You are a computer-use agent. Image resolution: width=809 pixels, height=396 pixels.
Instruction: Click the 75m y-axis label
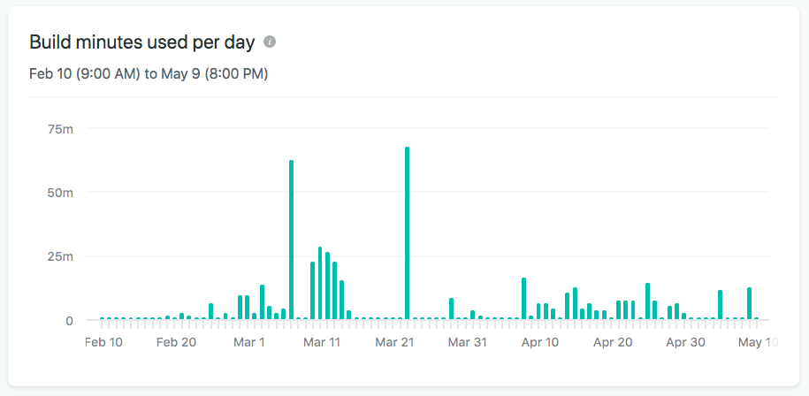pos(60,129)
